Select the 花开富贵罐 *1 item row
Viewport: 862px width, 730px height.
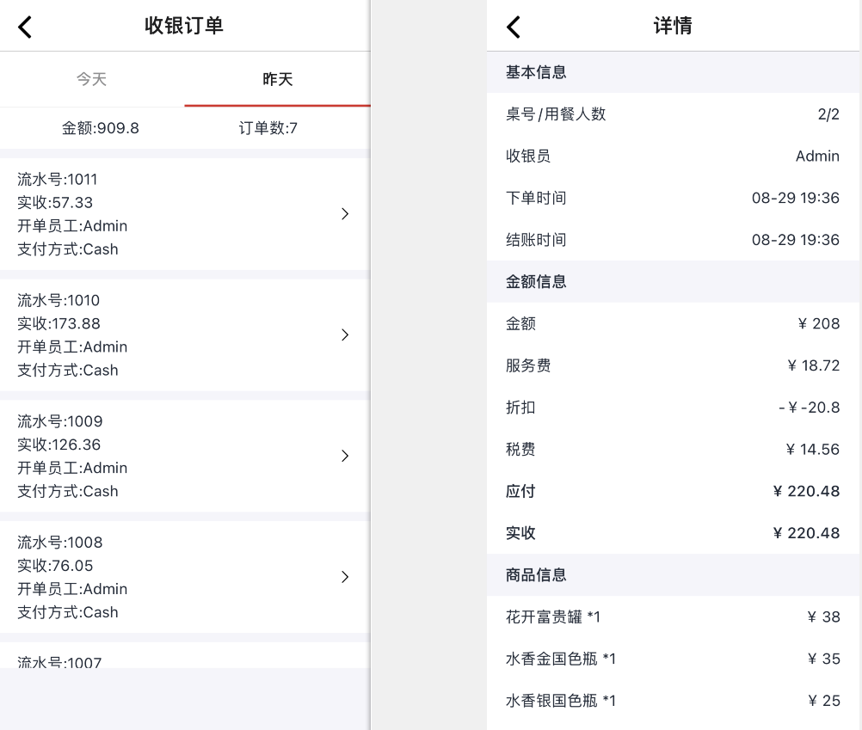coord(673,617)
